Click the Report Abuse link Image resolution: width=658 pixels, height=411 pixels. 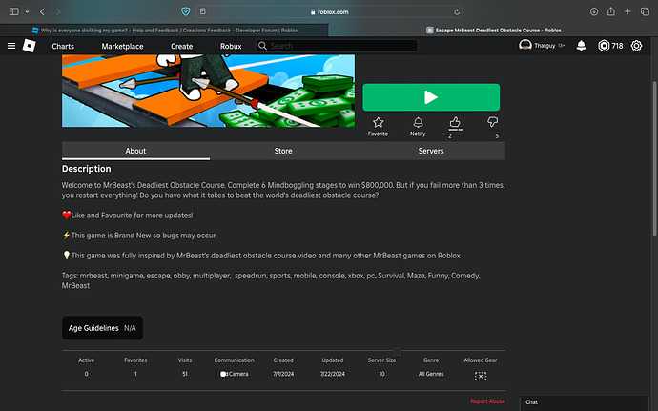coord(487,401)
